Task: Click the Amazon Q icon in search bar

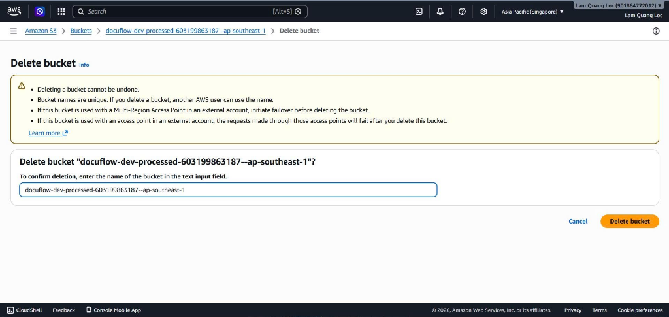Action: [298, 12]
